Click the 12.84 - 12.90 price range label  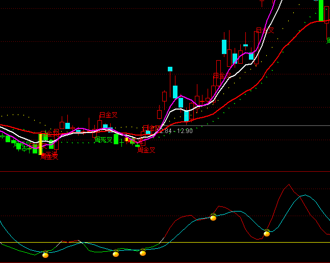coord(176,131)
